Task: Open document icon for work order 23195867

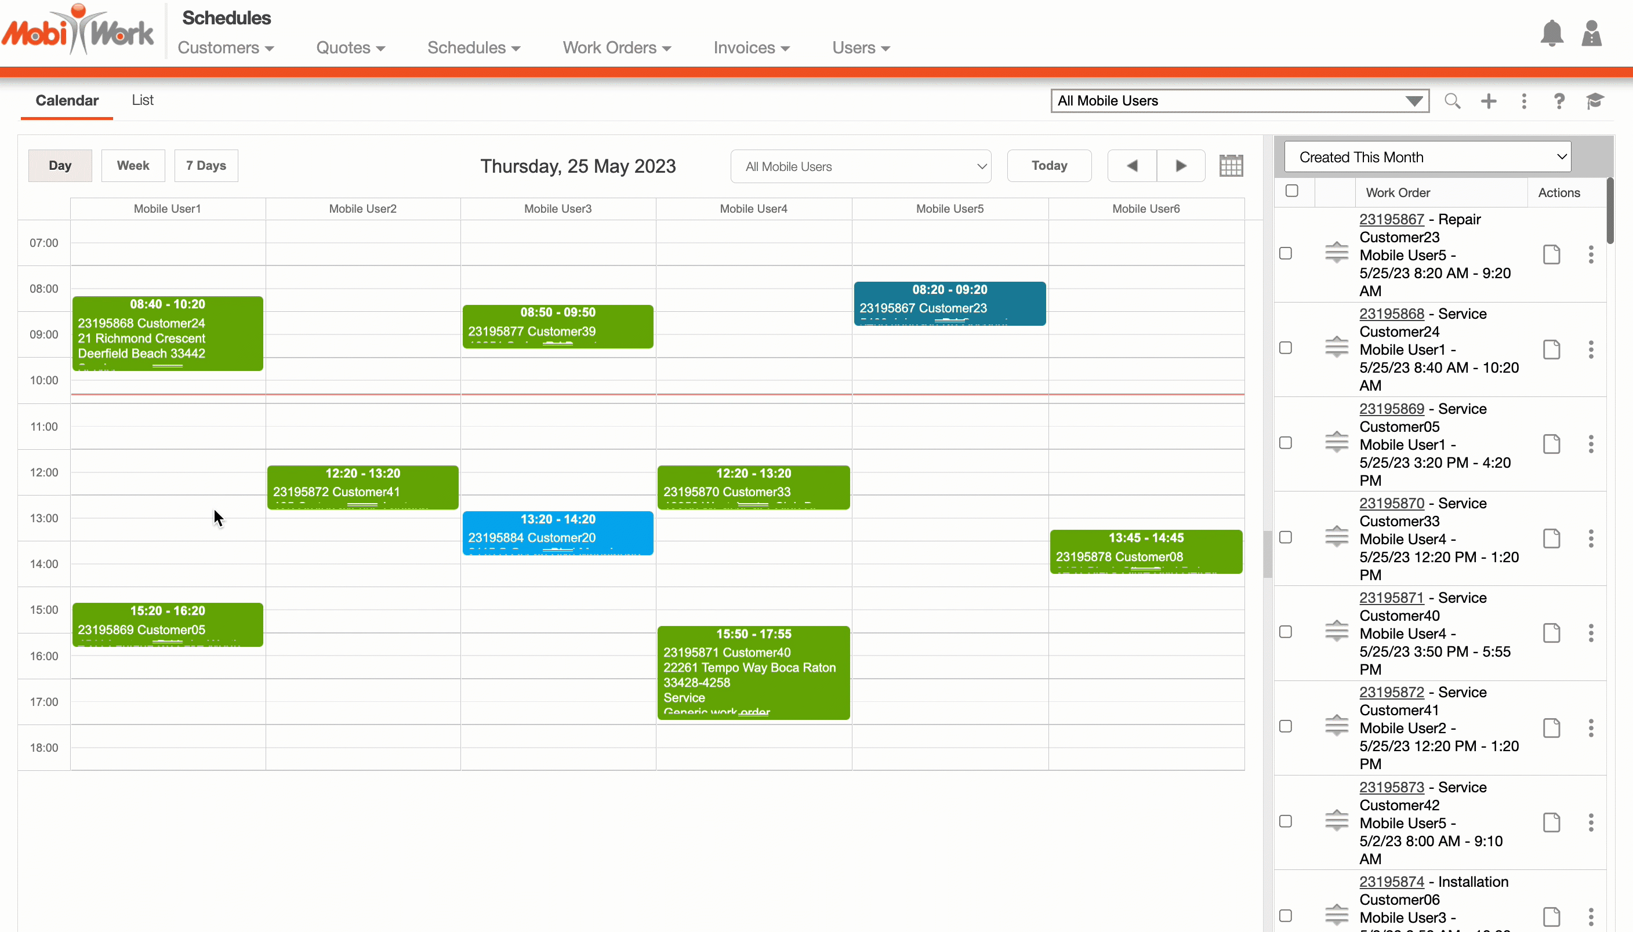Action: coord(1551,255)
